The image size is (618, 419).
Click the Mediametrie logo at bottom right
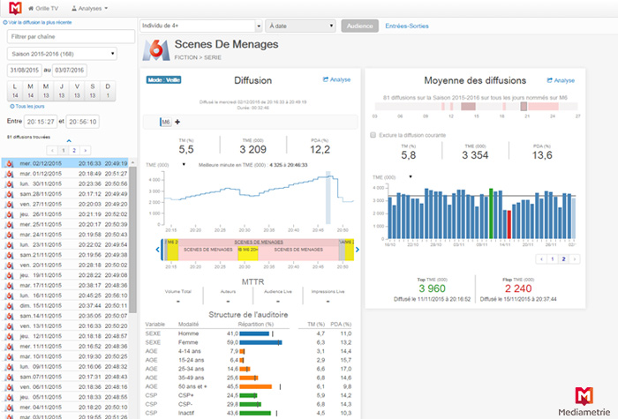coord(584,401)
